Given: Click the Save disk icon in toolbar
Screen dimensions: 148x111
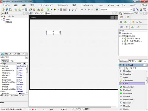Looking at the screenshot, I should (x=26, y=9).
